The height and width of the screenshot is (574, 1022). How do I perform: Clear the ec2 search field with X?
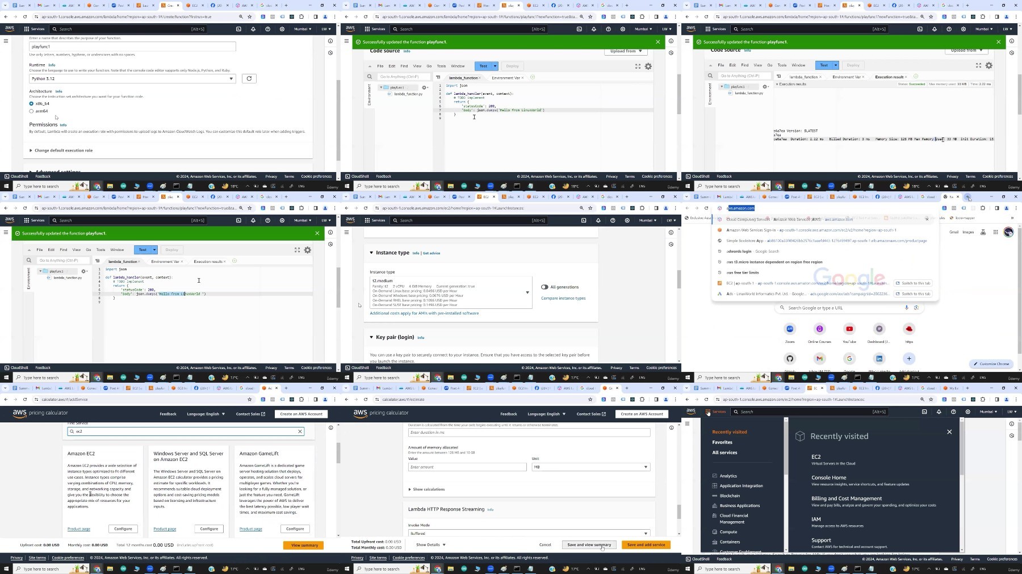click(300, 431)
